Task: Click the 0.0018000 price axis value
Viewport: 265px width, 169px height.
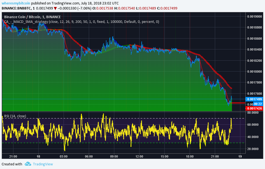Action: [255, 72]
